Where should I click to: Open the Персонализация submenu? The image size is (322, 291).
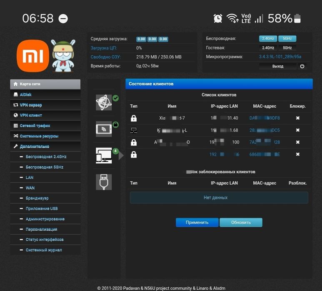(45, 229)
